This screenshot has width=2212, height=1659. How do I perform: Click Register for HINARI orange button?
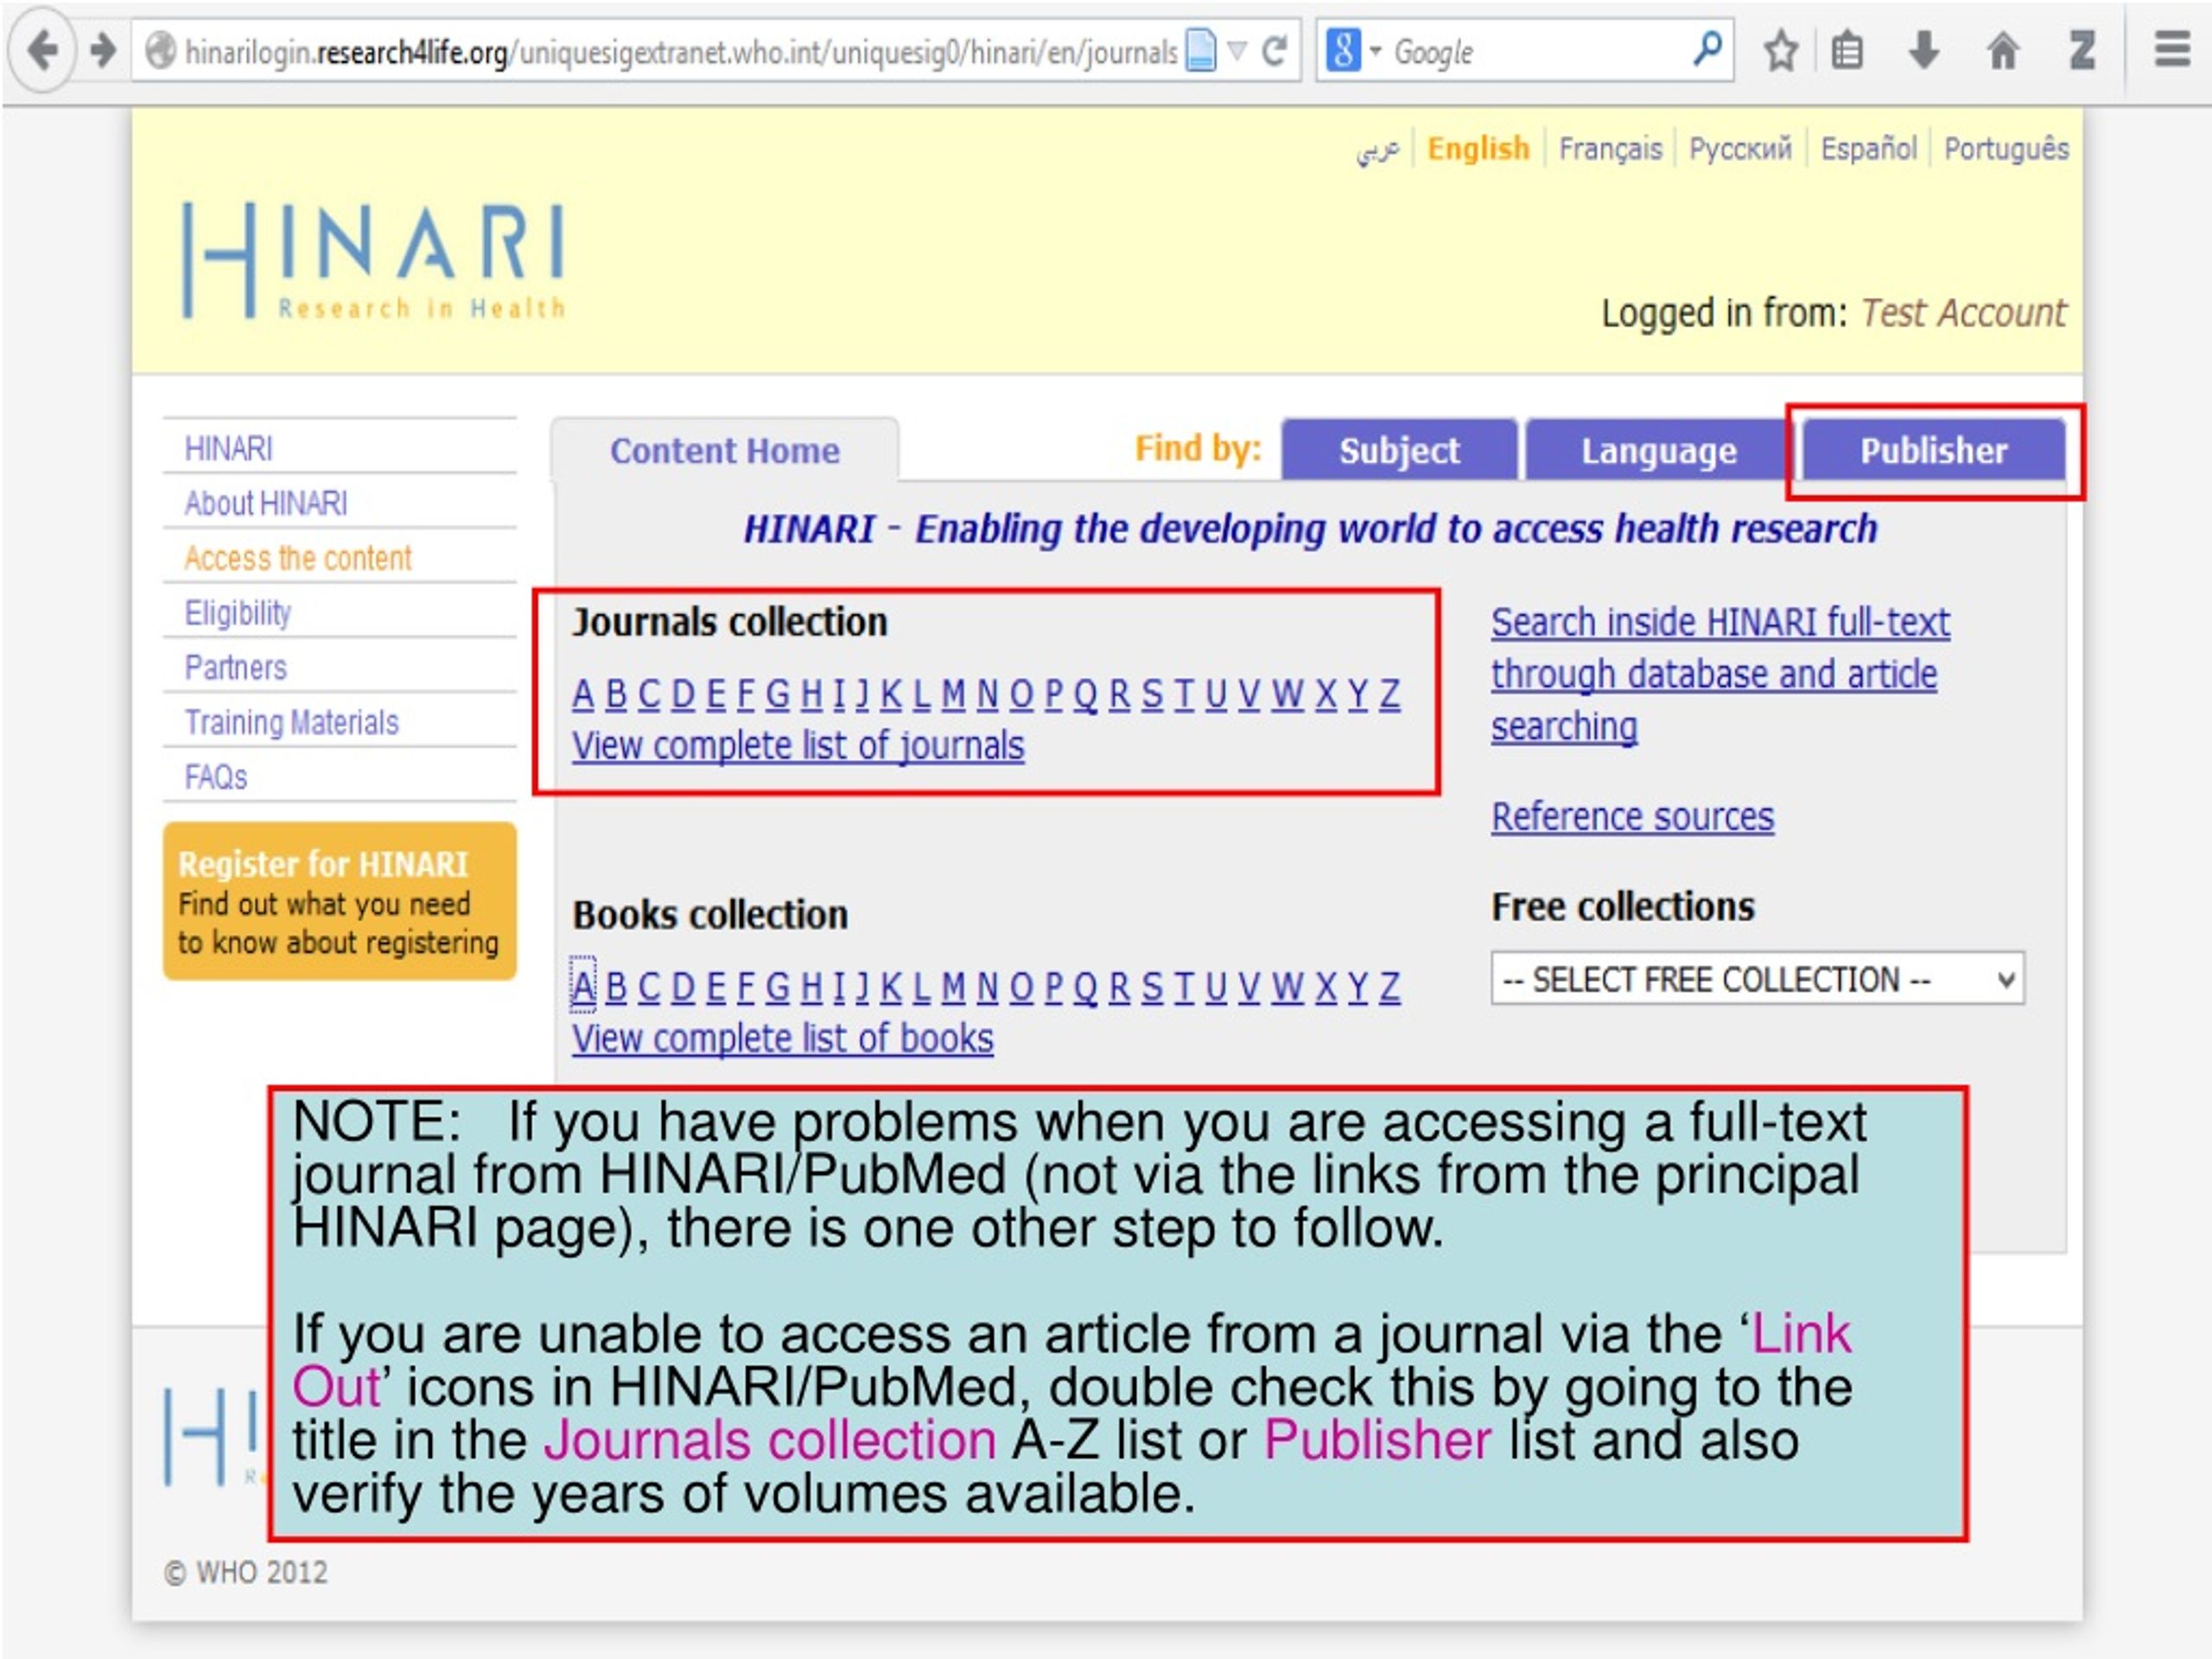[x=340, y=901]
